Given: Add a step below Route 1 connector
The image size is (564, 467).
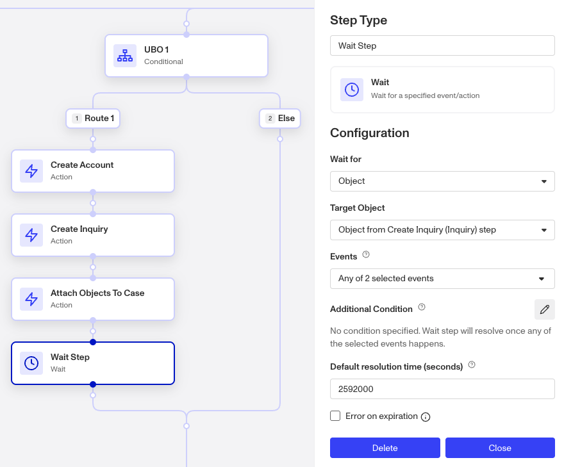Looking at the screenshot, I should pyautogui.click(x=93, y=139).
